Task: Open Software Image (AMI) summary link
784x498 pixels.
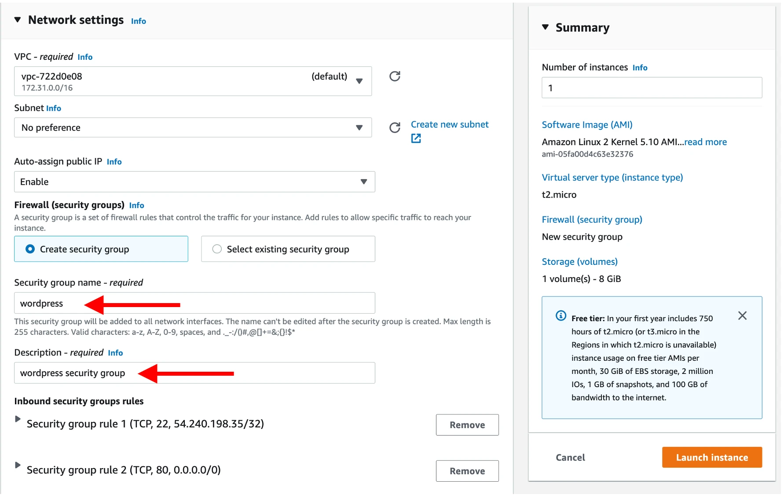Action: 587,125
